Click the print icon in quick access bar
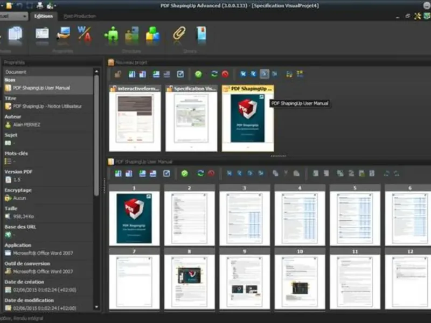This screenshot has width=431, height=323. (x=40, y=5)
